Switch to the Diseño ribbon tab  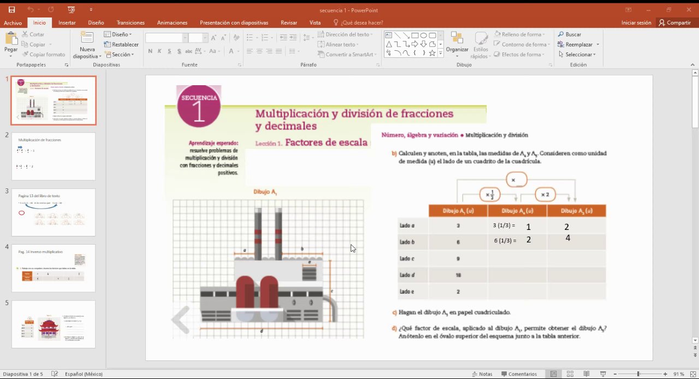coord(96,23)
